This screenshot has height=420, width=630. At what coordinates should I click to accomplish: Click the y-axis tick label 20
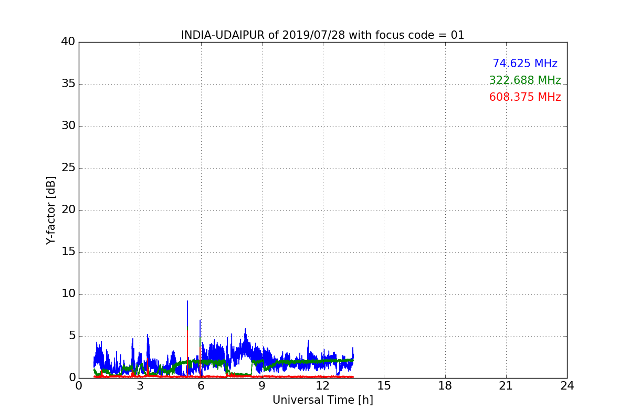coord(68,210)
